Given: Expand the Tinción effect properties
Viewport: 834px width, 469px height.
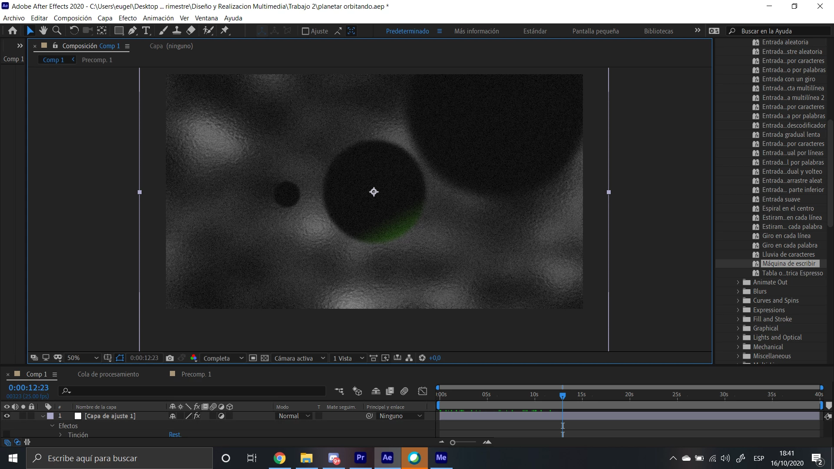Looking at the screenshot, I should point(60,435).
